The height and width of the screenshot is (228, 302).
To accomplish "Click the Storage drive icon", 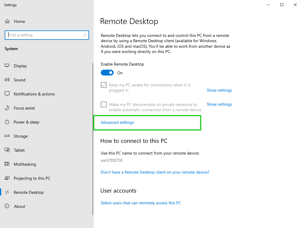I will [7, 136].
